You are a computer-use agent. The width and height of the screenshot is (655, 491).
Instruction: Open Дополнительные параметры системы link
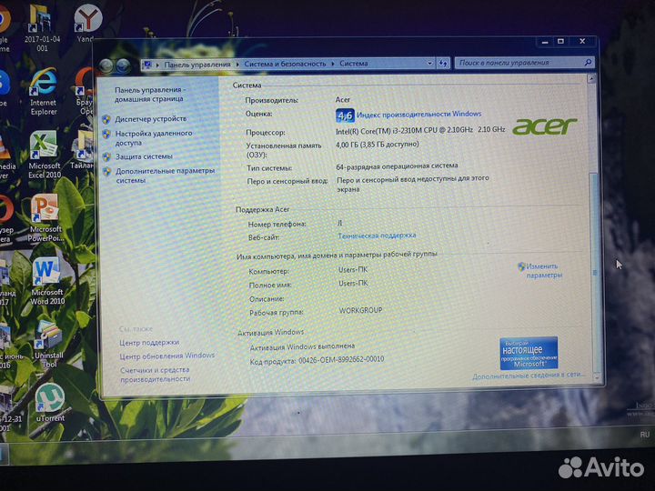pyautogui.click(x=165, y=175)
